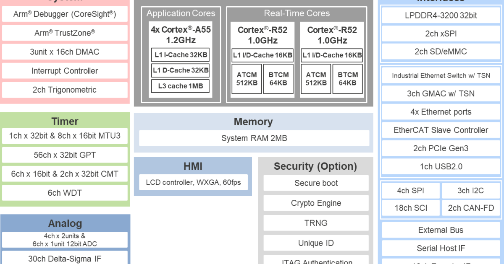
Task: Click the 30ch Delta-Sigma IF box
Action: point(65,258)
